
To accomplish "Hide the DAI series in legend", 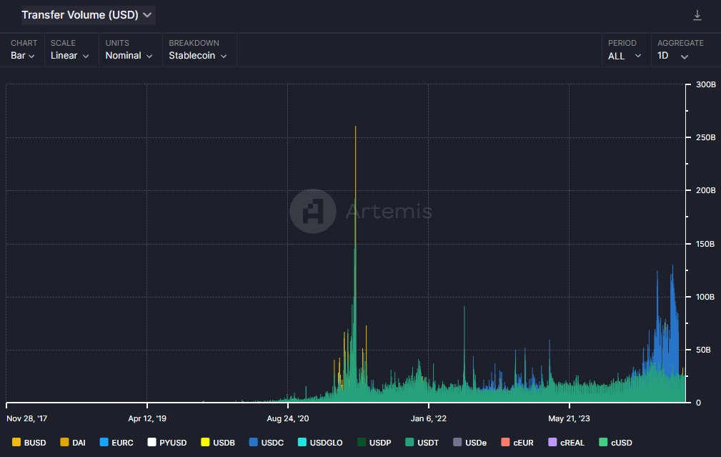I will (72, 443).
